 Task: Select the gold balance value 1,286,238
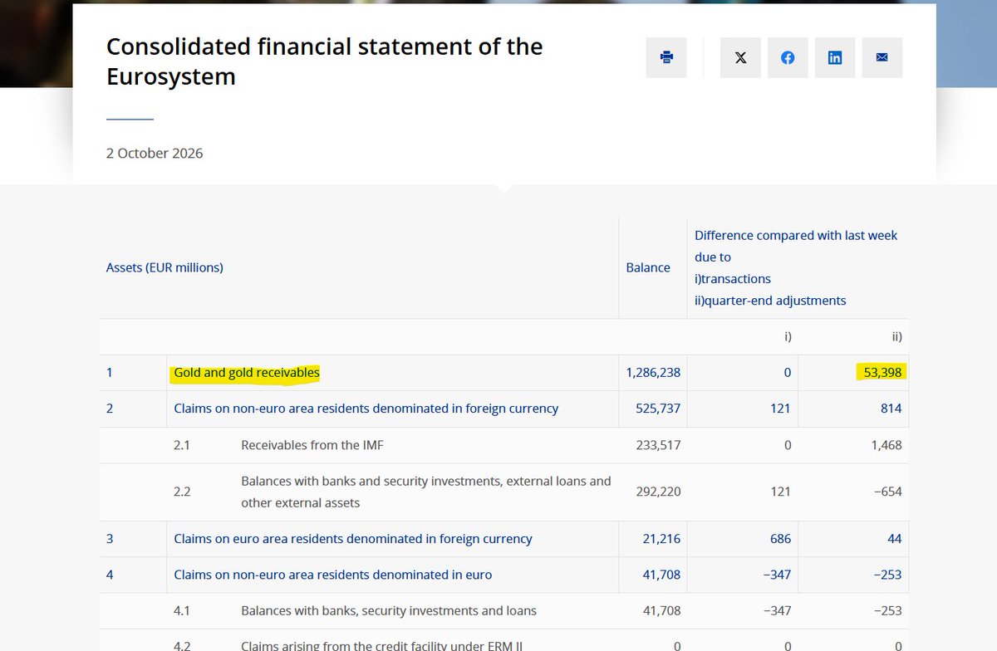click(x=653, y=373)
